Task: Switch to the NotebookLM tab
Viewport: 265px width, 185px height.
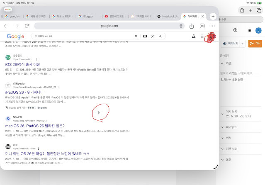Action: (168, 17)
